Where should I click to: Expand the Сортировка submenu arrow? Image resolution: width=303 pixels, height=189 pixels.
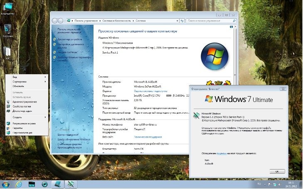tap(45, 82)
